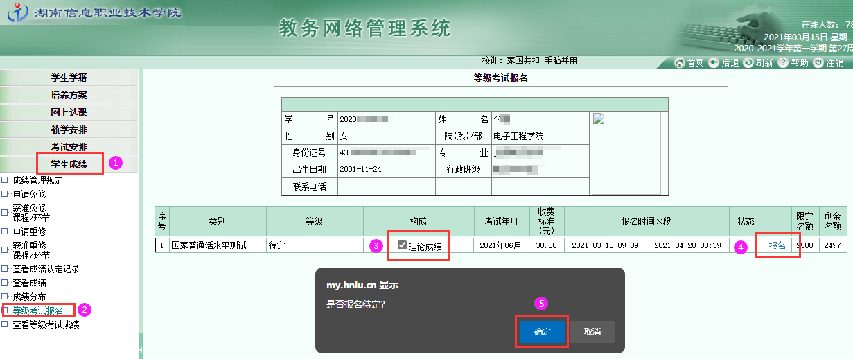This screenshot has width=853, height=359.
Task: Click the 后退 back arrow icon
Action: click(713, 62)
